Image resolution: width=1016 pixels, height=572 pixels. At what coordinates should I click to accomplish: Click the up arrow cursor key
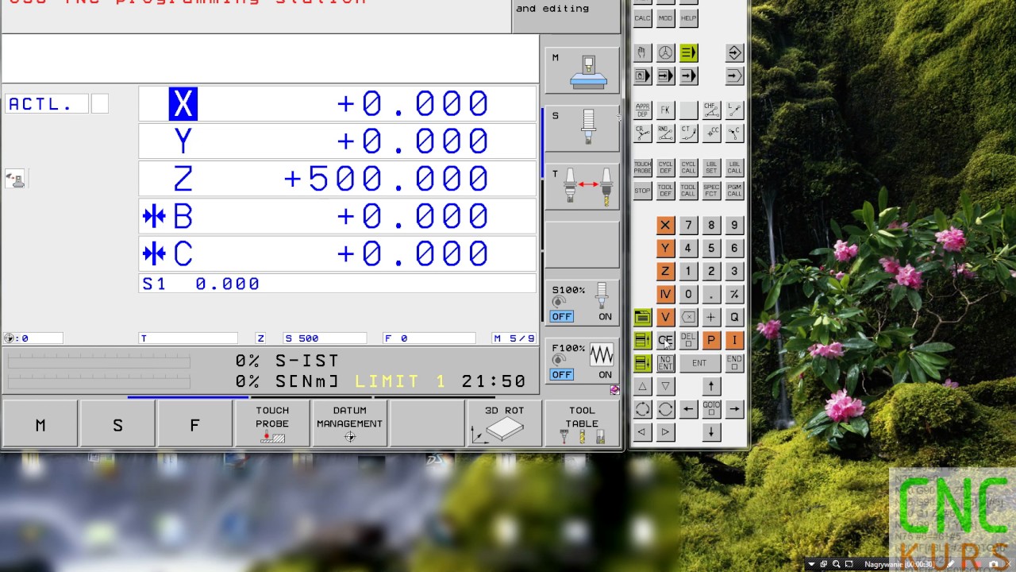[711, 386]
